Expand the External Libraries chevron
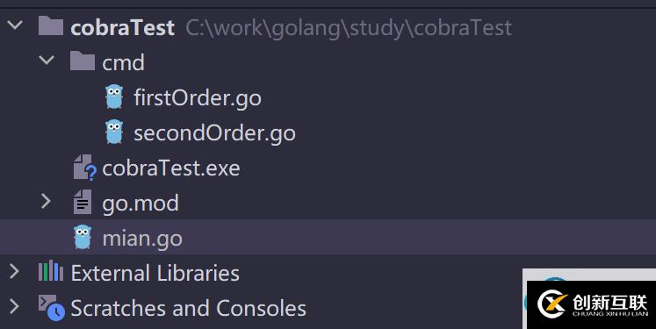 tap(14, 272)
